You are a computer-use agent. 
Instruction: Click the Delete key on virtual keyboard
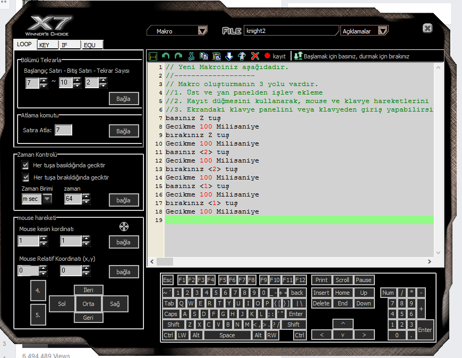pyautogui.click(x=321, y=303)
